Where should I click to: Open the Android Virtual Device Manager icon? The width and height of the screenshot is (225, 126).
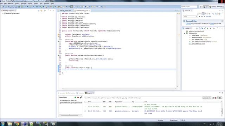(22, 7)
